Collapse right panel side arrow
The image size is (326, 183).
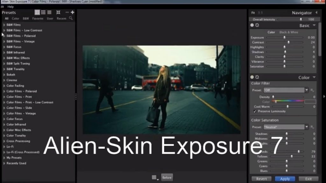(x=324, y=97)
